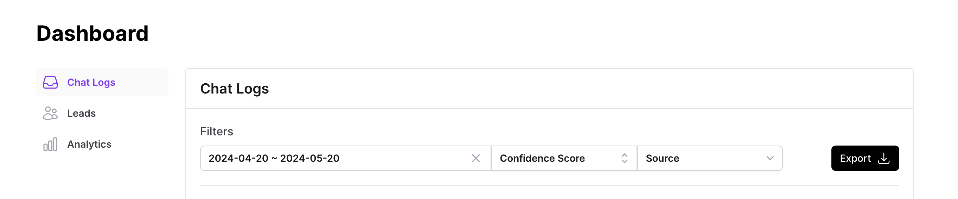Open the Confidence Score dropdown
Viewport: 958px width, 199px height.
tap(564, 158)
